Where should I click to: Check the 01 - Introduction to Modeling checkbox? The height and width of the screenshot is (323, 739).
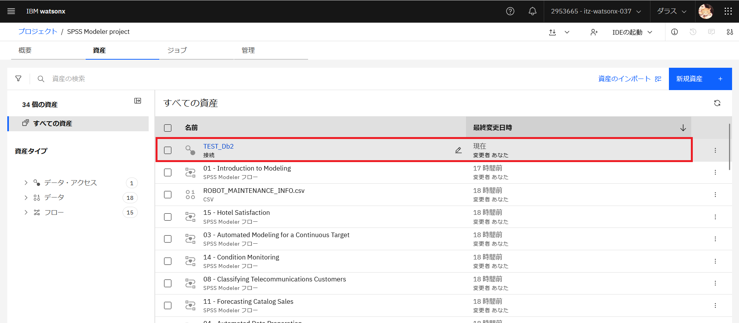168,172
